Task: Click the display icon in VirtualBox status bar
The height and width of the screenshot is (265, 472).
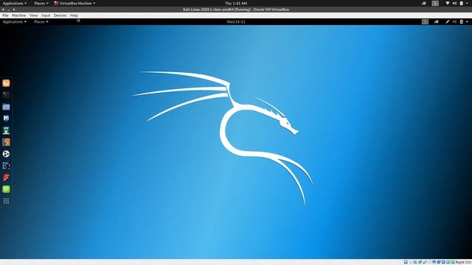Action: click(x=434, y=262)
